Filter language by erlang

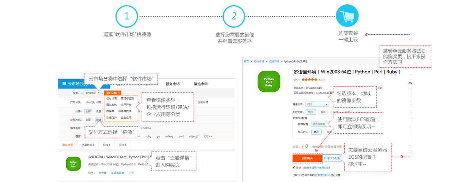[169, 136]
